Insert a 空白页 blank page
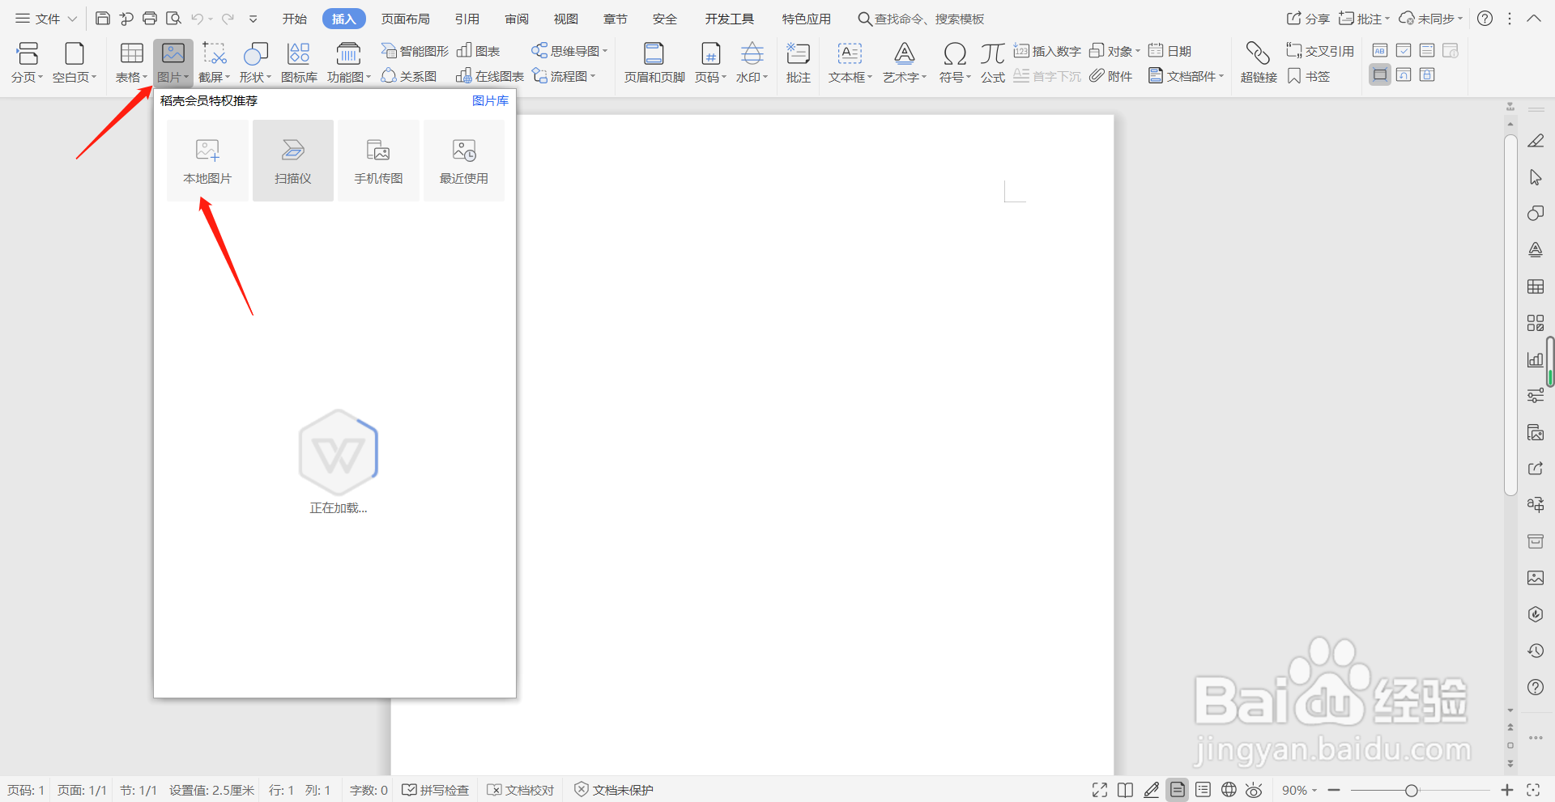The width and height of the screenshot is (1555, 802). point(75,62)
